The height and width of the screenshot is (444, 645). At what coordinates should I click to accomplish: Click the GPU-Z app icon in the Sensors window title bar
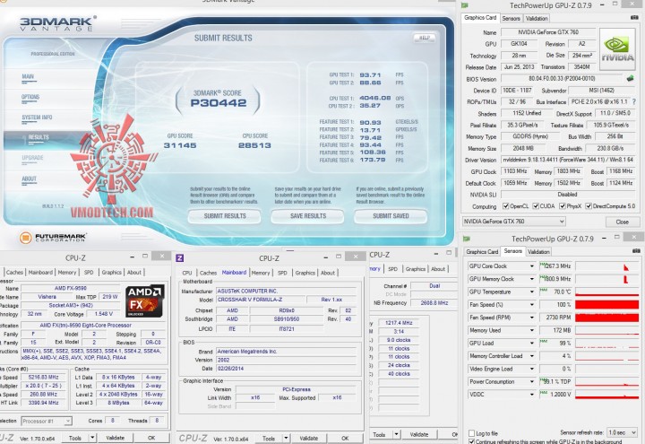(467, 239)
